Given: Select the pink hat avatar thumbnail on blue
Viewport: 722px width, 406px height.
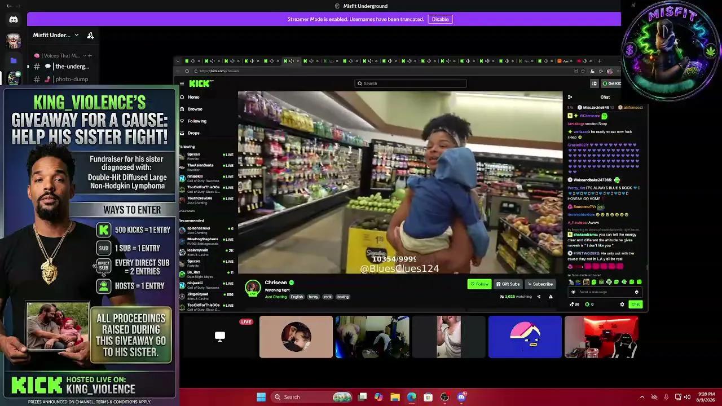Looking at the screenshot, I should coord(525,337).
